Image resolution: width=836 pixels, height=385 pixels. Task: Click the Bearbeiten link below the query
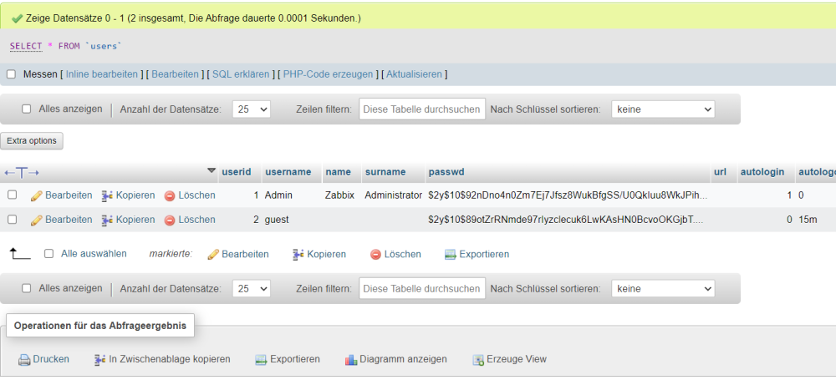pyautogui.click(x=175, y=74)
